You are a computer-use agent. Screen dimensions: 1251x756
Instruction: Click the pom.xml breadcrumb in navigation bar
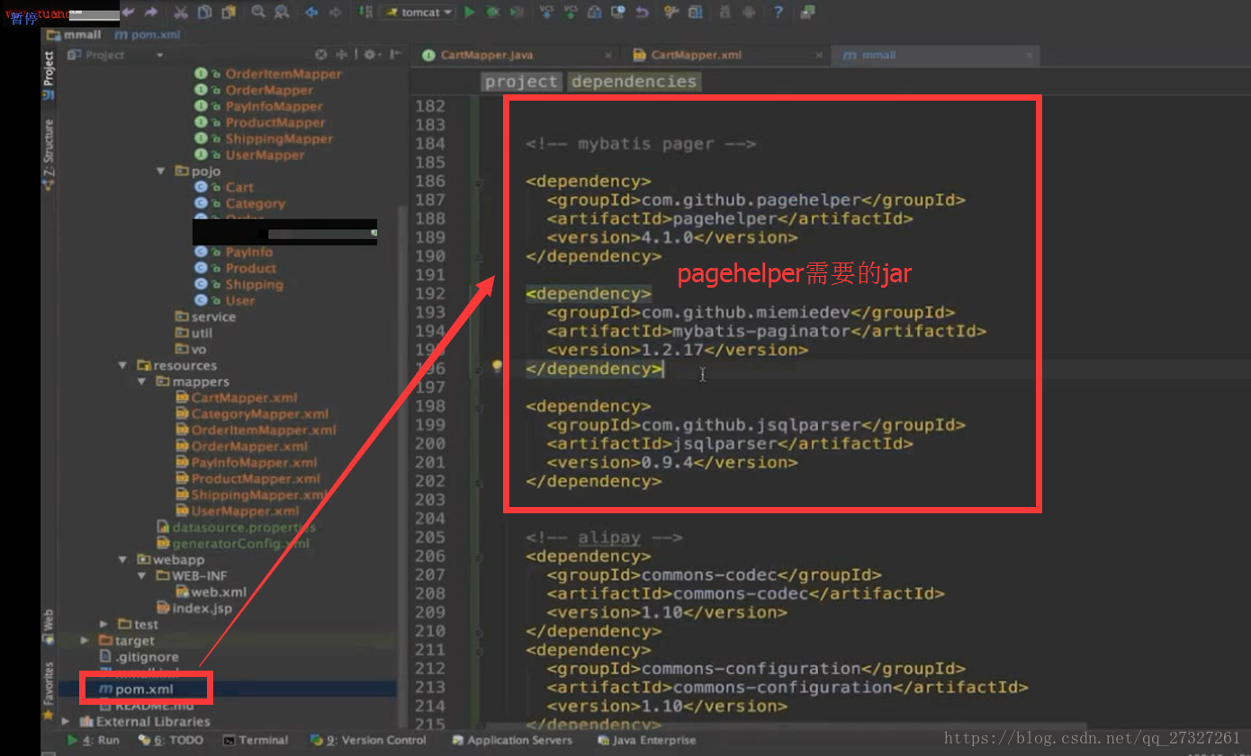[148, 34]
